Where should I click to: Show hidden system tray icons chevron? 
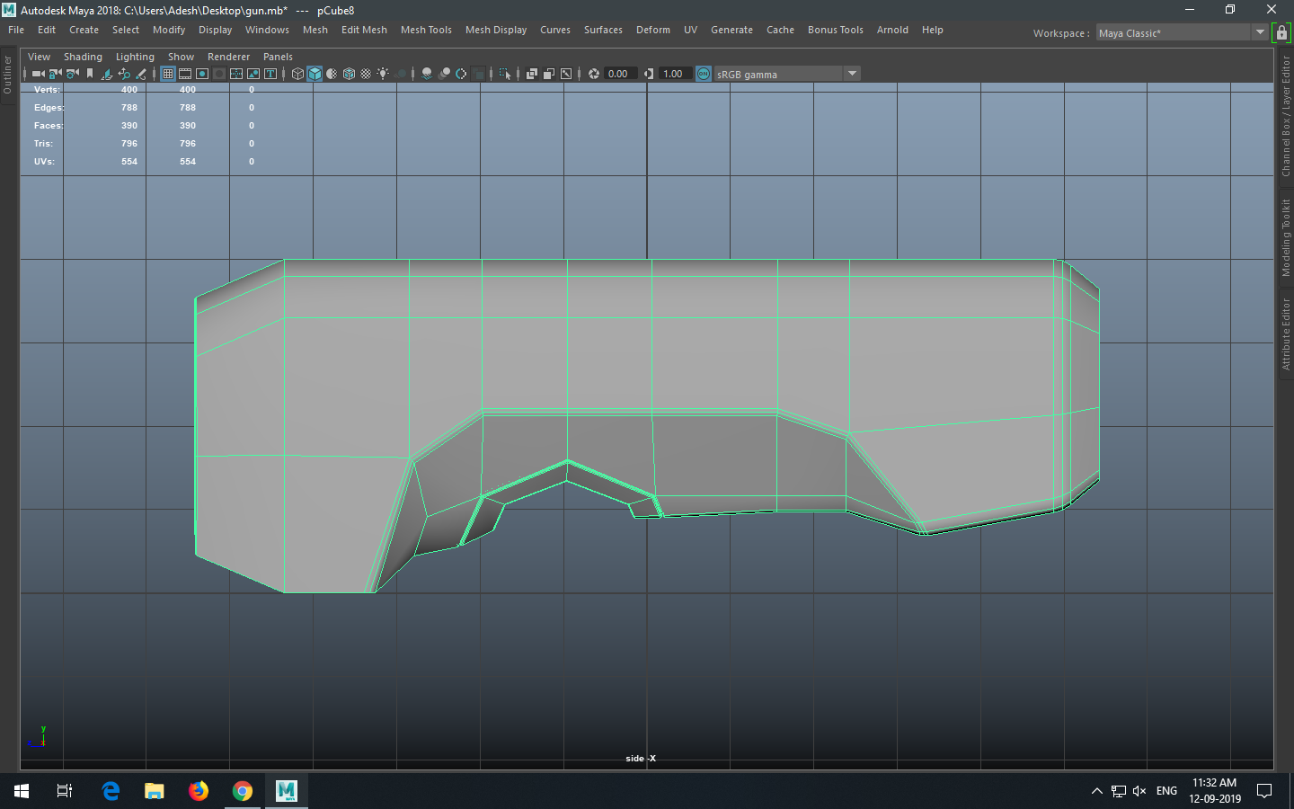tap(1096, 791)
